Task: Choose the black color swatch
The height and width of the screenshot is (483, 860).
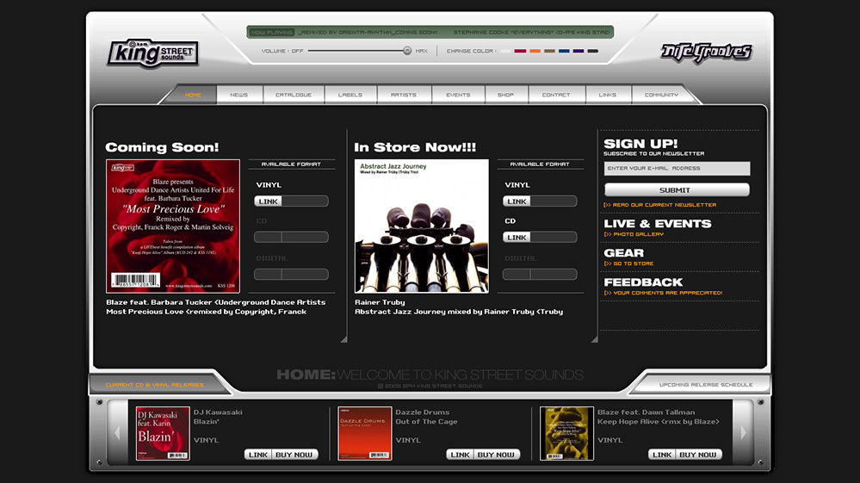Action: [593, 51]
